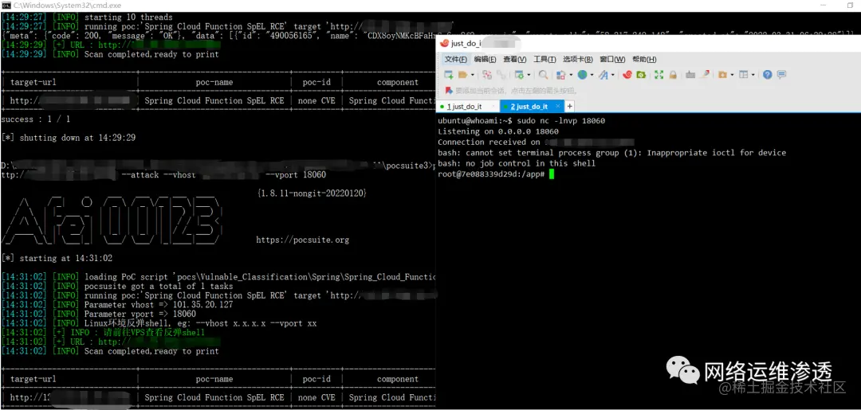The image size is (861, 410).
Task: Click the '{1.8.11-nongit-20220120}' version text
Action: click(x=312, y=193)
